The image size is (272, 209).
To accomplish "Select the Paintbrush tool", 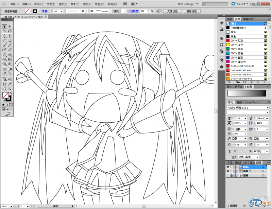I will pos(4,45).
